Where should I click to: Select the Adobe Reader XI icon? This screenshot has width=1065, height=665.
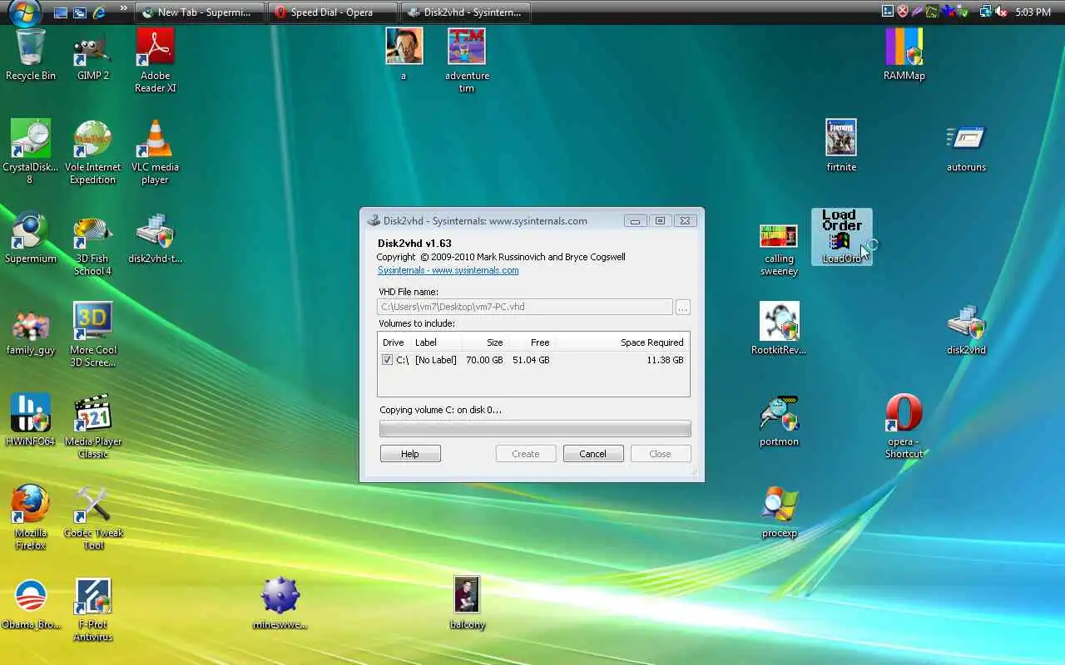(x=156, y=60)
